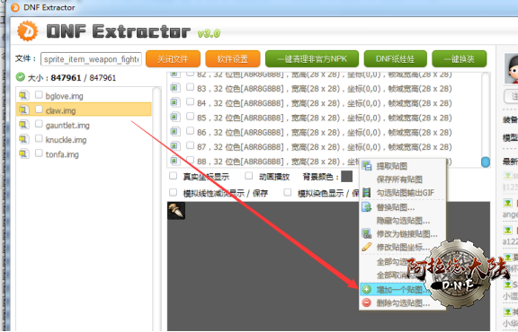
Task: Click image icon for frame 85 row
Action: [175, 117]
